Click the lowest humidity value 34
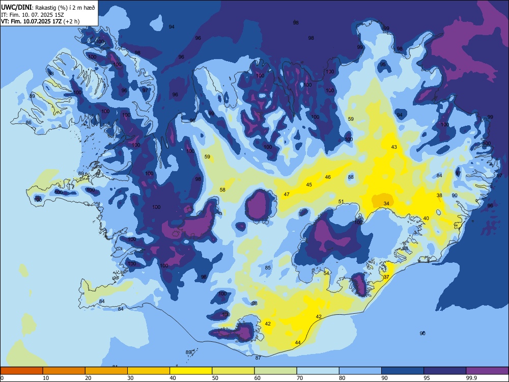This screenshot has height=382, width=509. click(x=386, y=203)
